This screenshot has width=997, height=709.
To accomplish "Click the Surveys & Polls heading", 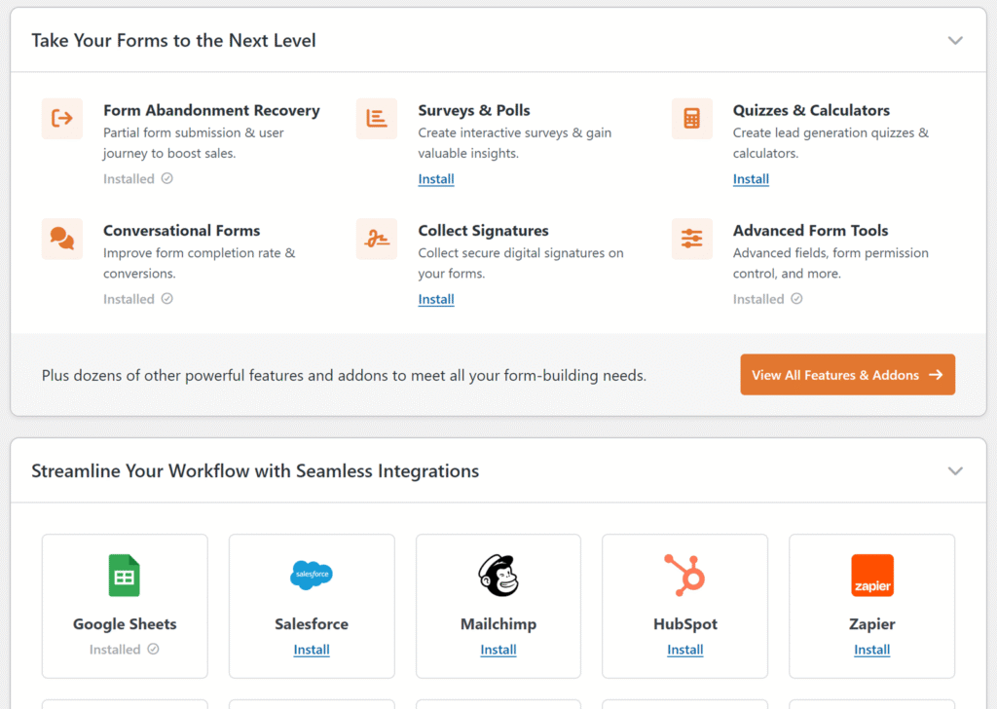I will click(474, 110).
